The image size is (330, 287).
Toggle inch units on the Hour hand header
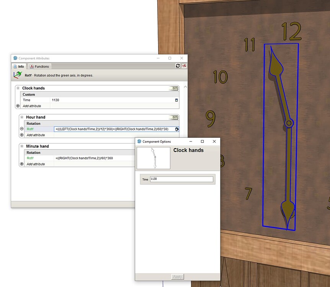(174, 117)
